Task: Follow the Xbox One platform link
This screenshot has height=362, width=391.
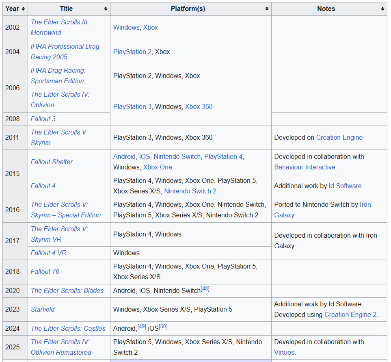Action: pyautogui.click(x=158, y=167)
